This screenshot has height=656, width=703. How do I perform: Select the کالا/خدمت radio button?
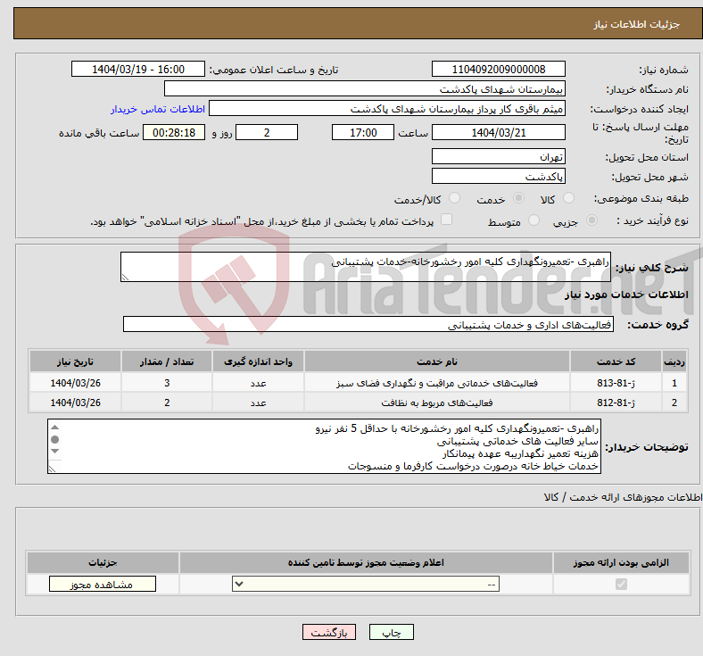(454, 198)
